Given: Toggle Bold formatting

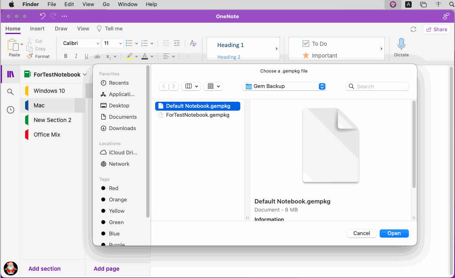Looking at the screenshot, I should coord(66,56).
